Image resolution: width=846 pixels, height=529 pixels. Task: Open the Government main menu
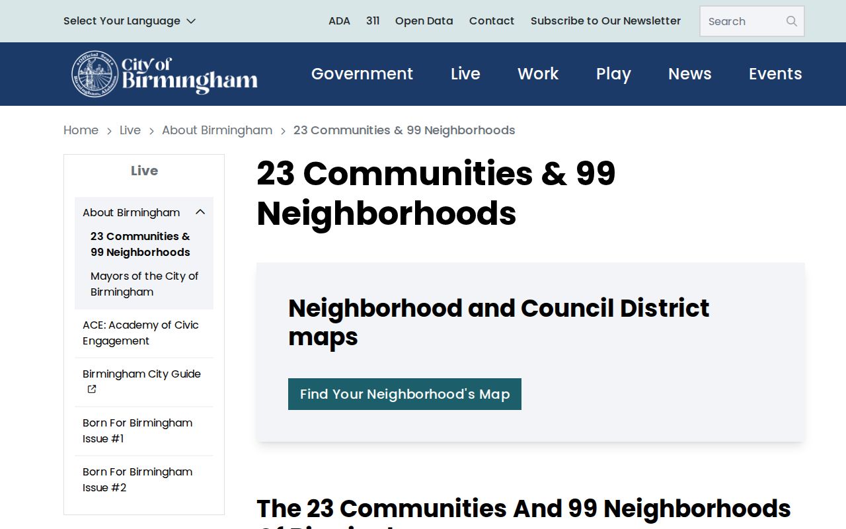362,74
